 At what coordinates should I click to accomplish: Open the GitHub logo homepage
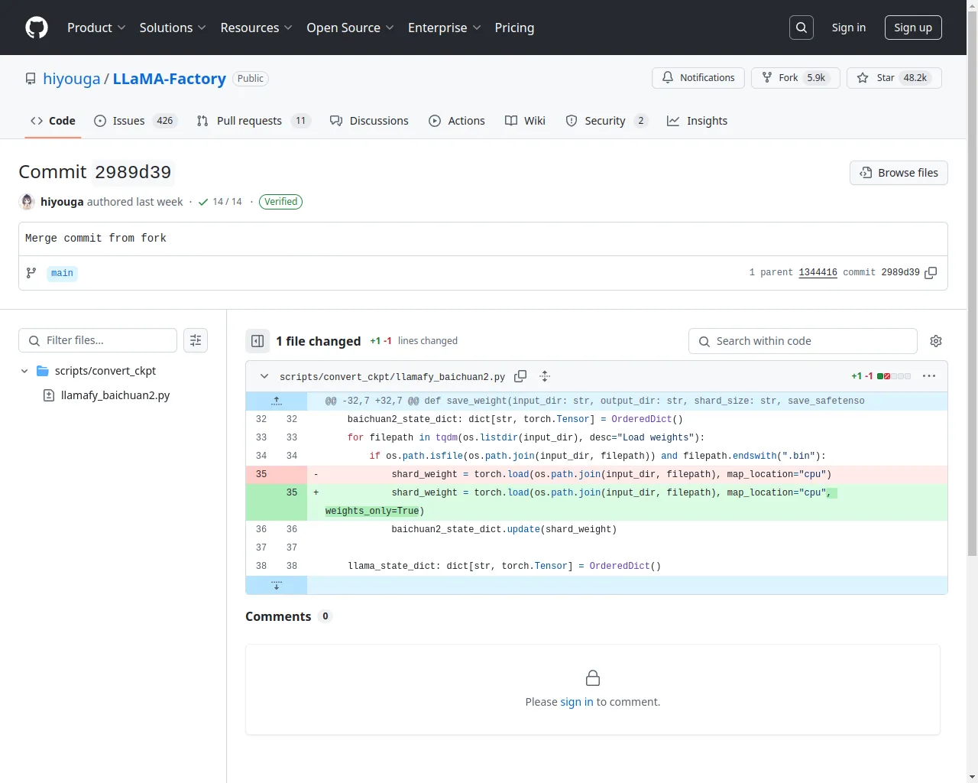click(x=37, y=28)
